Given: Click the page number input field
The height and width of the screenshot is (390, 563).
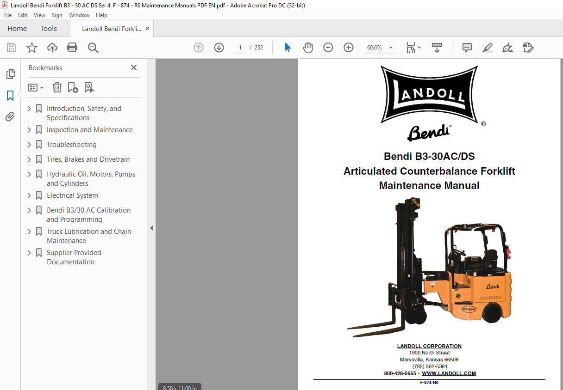Looking at the screenshot, I should pyautogui.click(x=240, y=48).
